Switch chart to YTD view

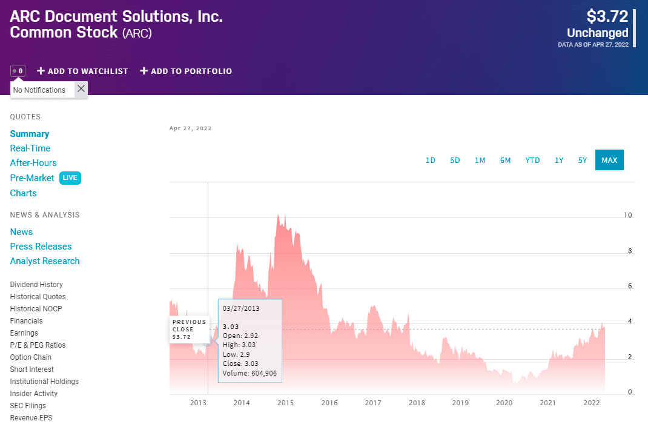point(532,161)
